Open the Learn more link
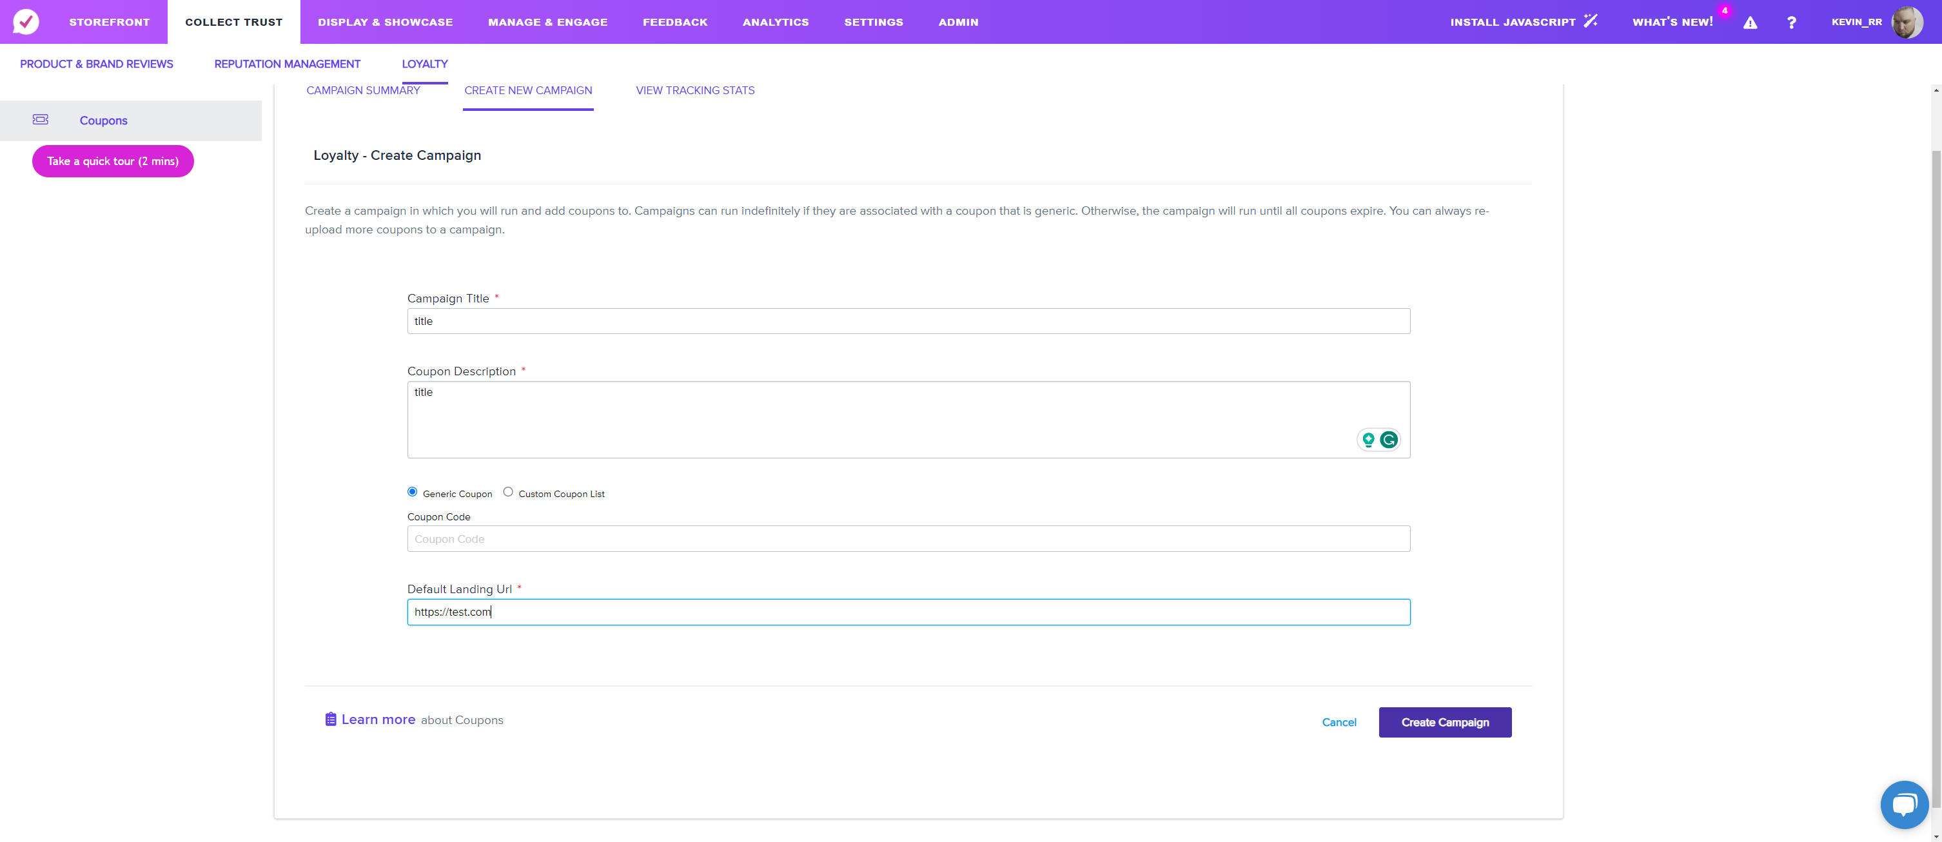 378,719
